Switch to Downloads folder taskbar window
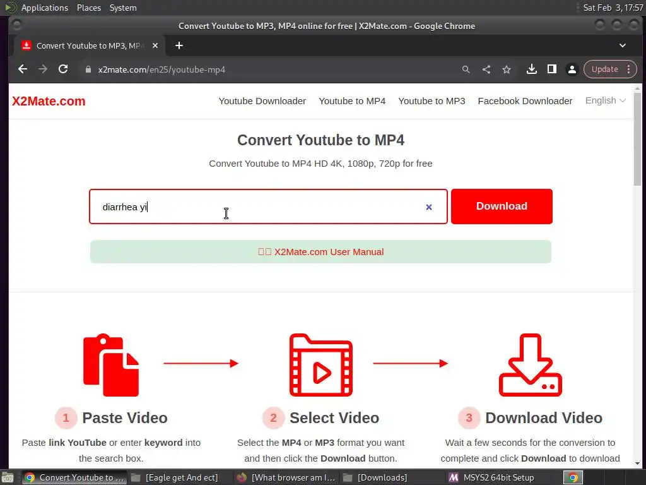646x485 pixels. click(375, 477)
